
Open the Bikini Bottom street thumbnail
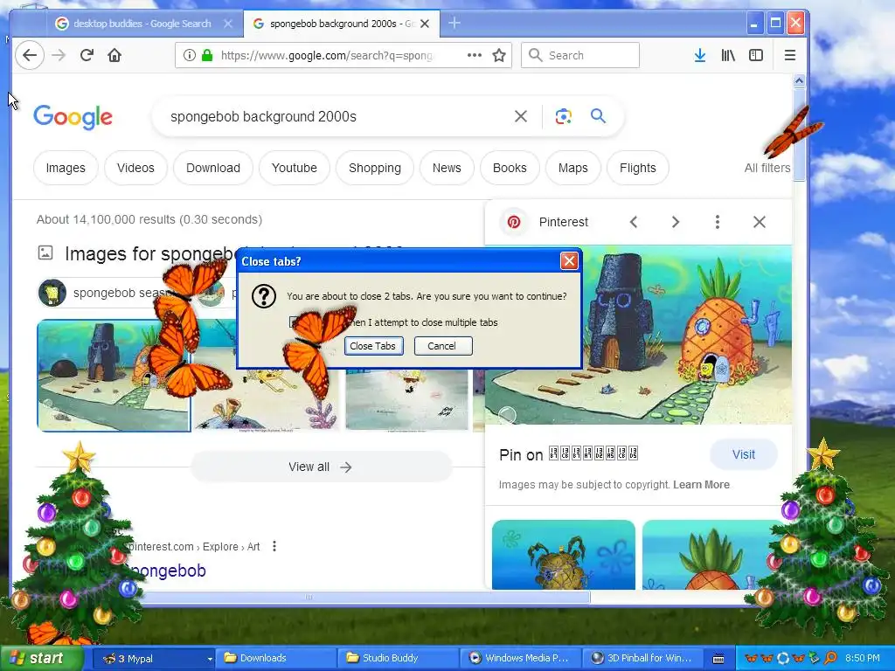point(114,376)
